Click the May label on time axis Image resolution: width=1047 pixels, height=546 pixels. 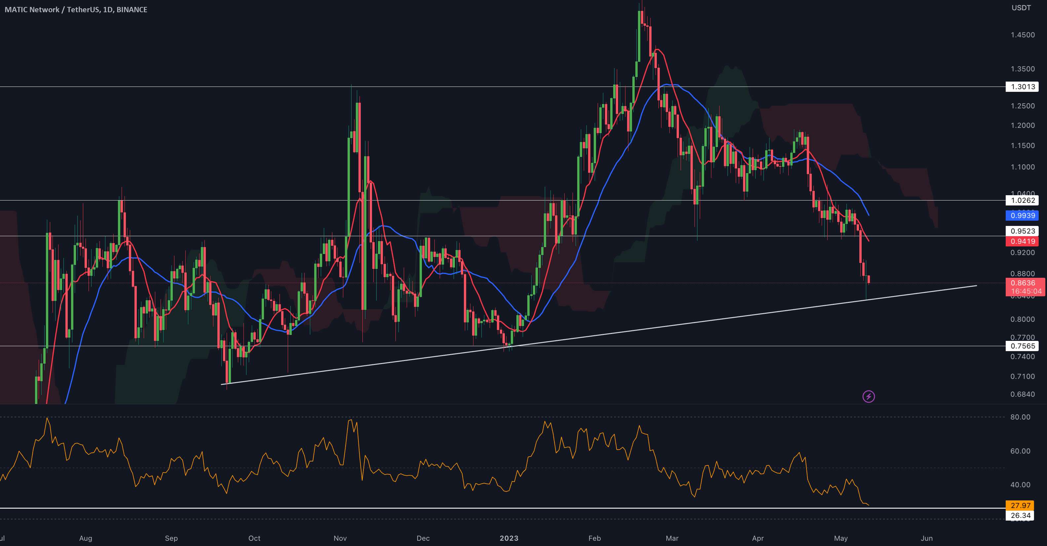tap(841, 538)
